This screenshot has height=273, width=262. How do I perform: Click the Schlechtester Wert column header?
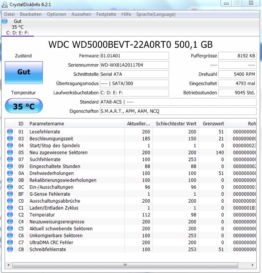click(x=176, y=123)
